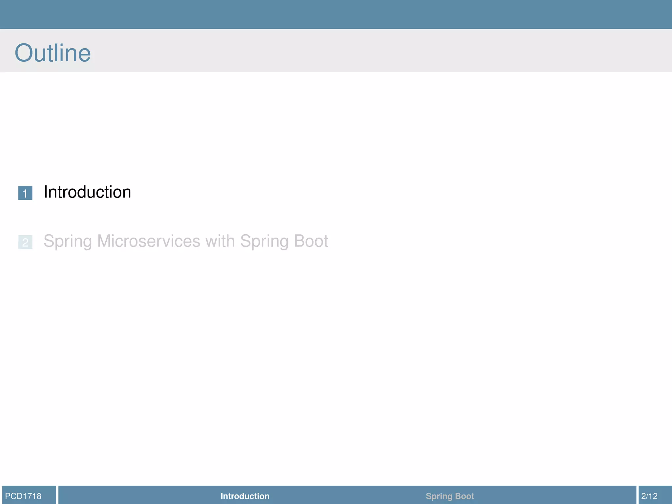Click footer bar left of bold Introduction
672x504 pixels.
pyautogui.click(x=138, y=496)
